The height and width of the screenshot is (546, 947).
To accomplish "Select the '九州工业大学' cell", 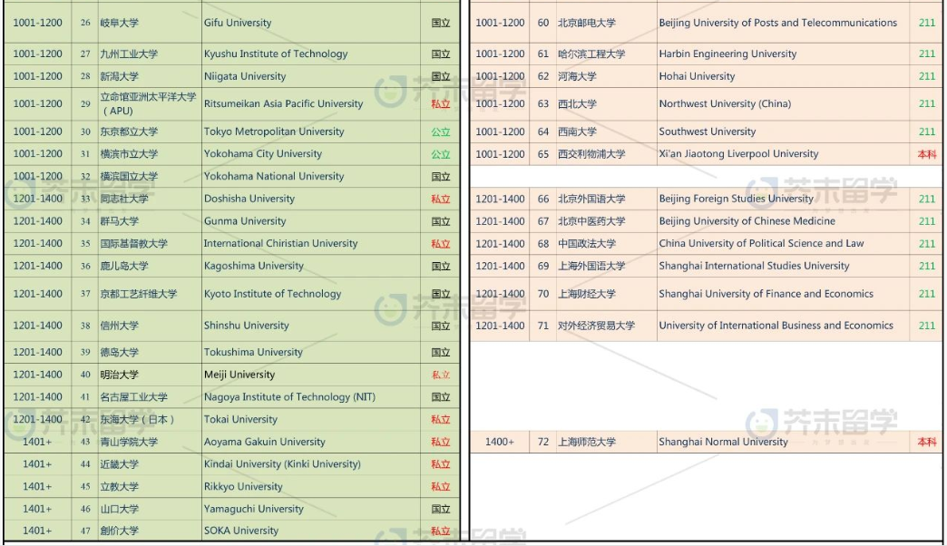I will click(x=150, y=54).
